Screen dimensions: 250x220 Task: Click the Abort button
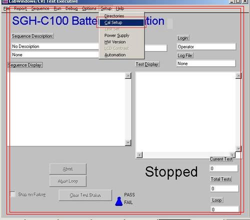68,169
